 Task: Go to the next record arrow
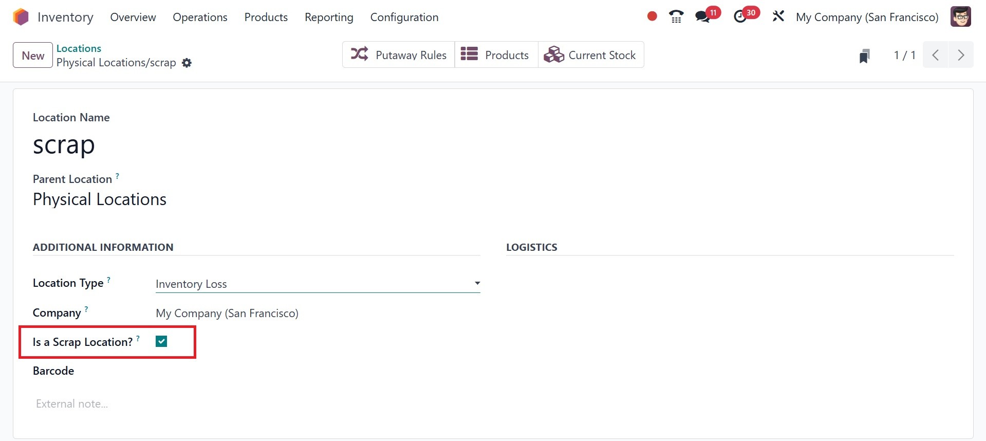point(960,55)
